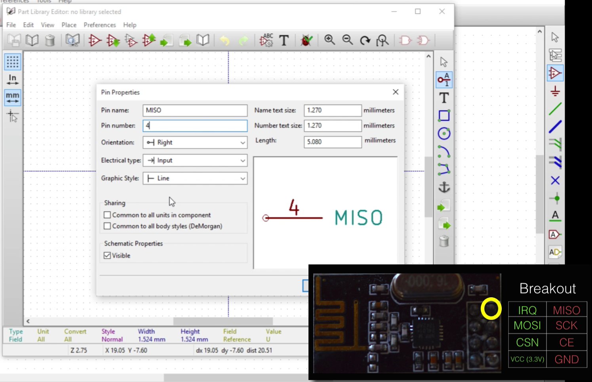The image size is (592, 382).
Task: Click the save current library icon
Action: point(13,40)
